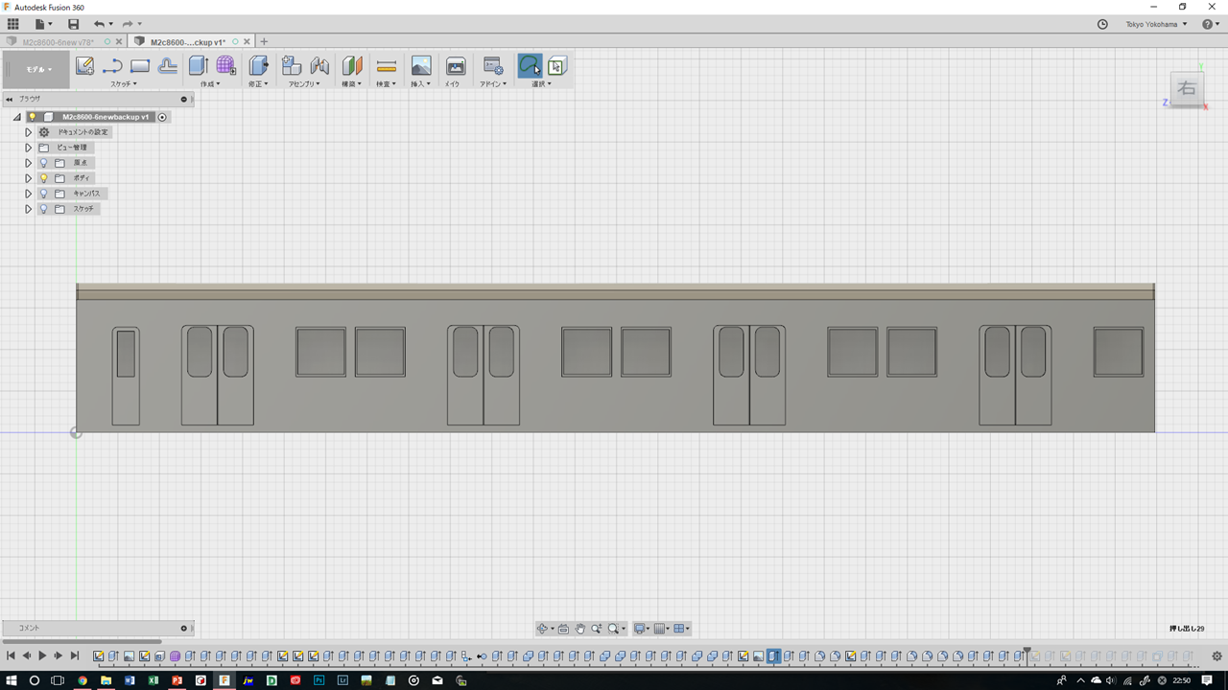The width and height of the screenshot is (1228, 690).
Task: Collapse the M2c8600-6newbackup v1 root node
Action: [x=16, y=117]
